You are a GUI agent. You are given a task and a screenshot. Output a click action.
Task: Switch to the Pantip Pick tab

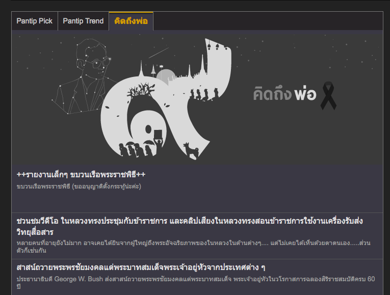click(34, 21)
